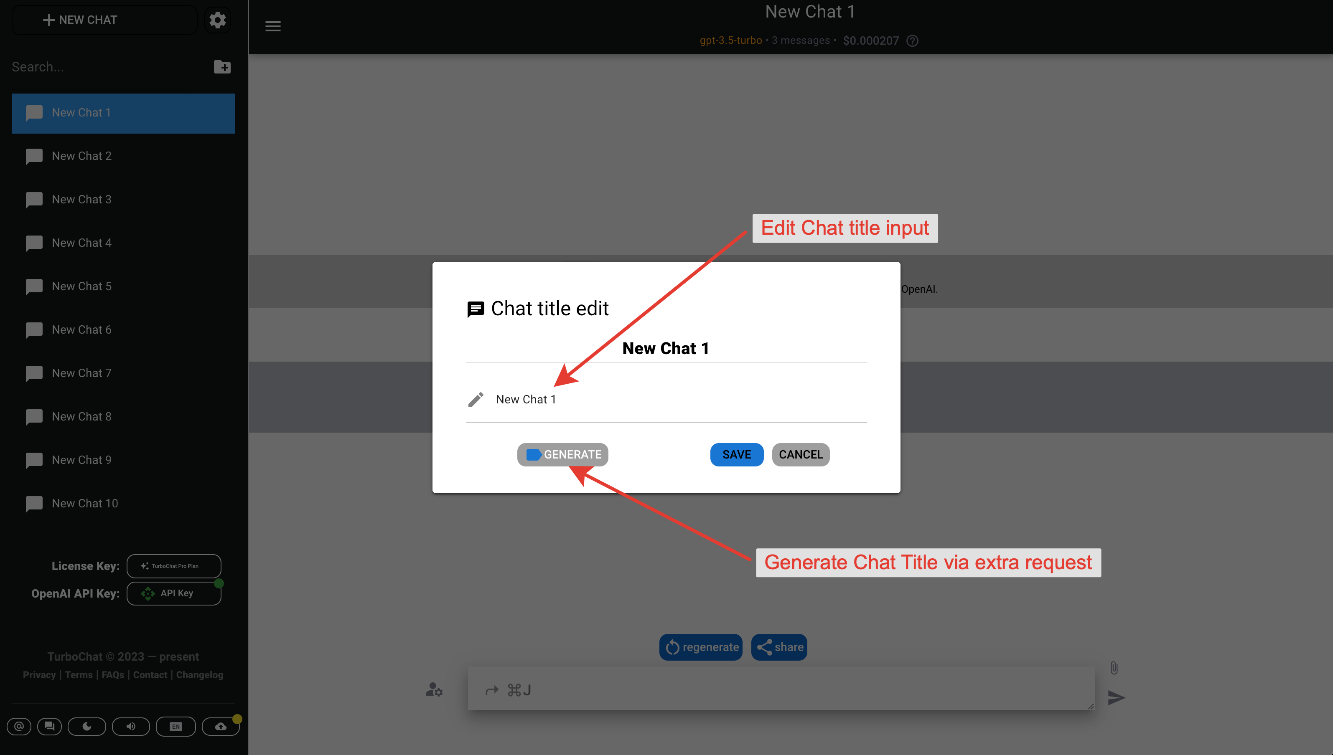This screenshot has width=1333, height=755.
Task: Toggle the sidebar hamburger menu
Action: point(273,26)
